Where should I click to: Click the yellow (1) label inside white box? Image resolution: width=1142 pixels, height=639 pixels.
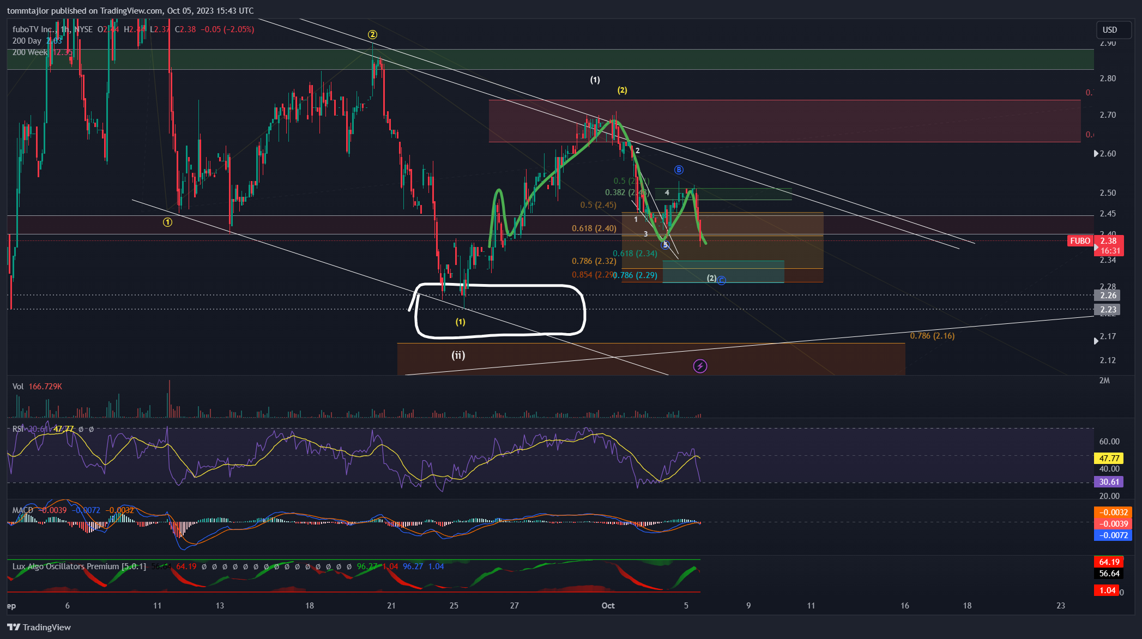tap(461, 322)
